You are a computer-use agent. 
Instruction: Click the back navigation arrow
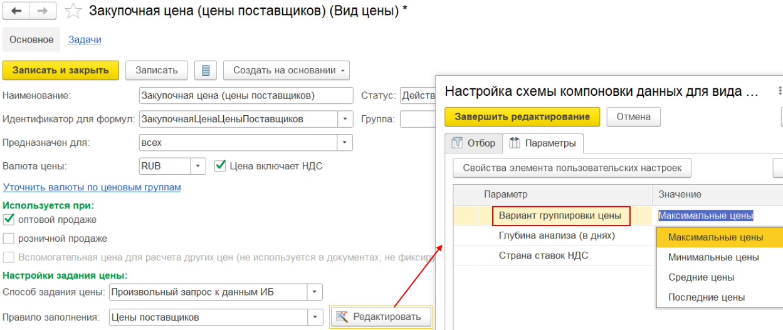tap(16, 11)
